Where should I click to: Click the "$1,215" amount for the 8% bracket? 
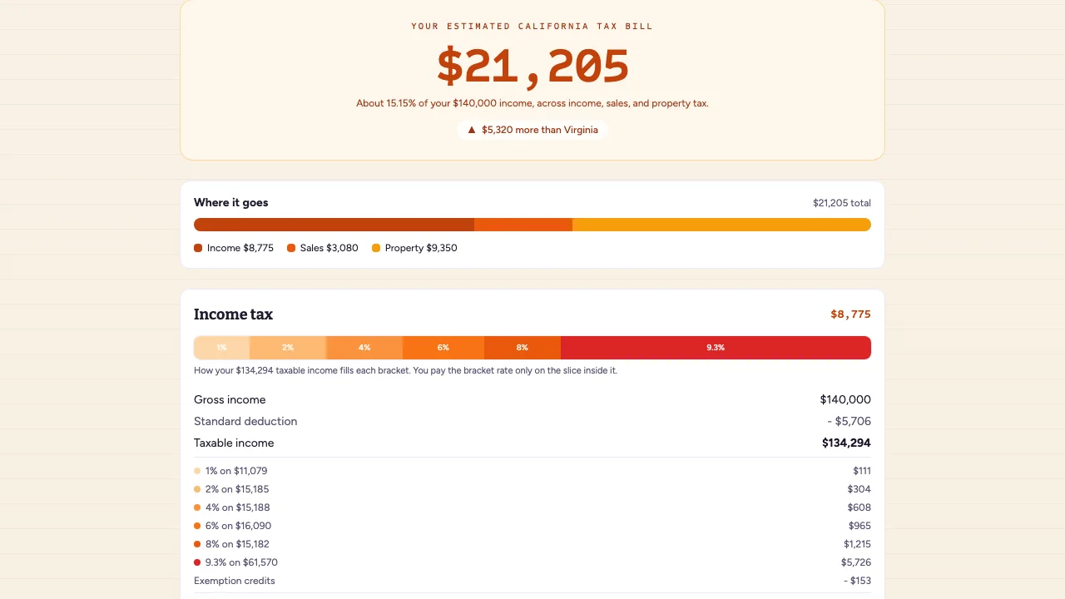pos(857,544)
